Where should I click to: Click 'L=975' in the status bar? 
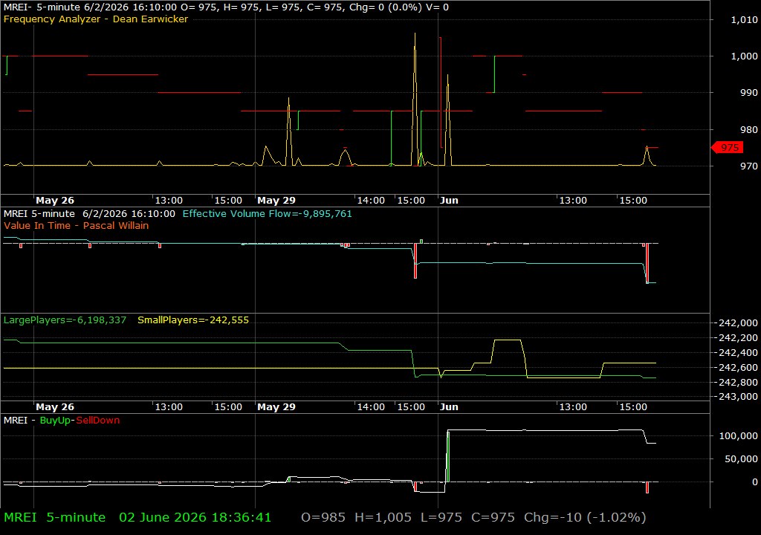[x=441, y=517]
